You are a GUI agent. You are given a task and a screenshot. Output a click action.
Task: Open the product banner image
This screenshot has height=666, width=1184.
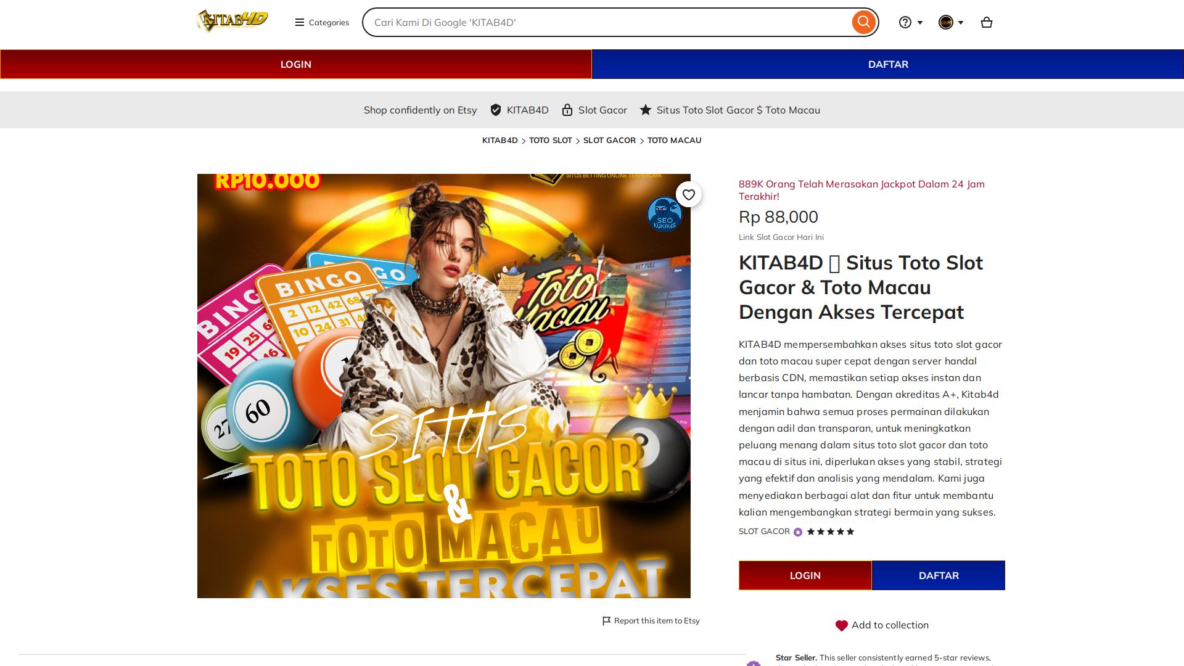click(443, 385)
